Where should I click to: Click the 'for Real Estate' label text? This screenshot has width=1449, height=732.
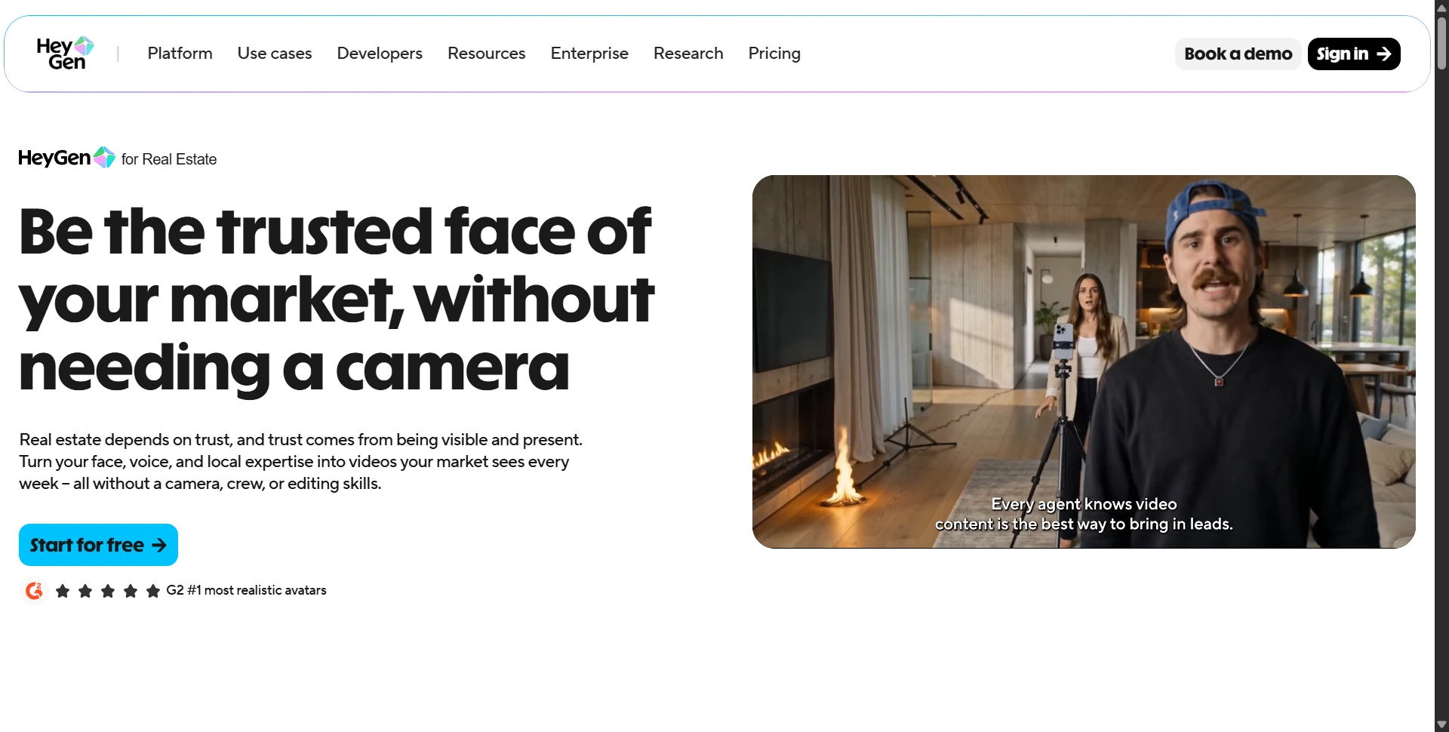pos(169,159)
